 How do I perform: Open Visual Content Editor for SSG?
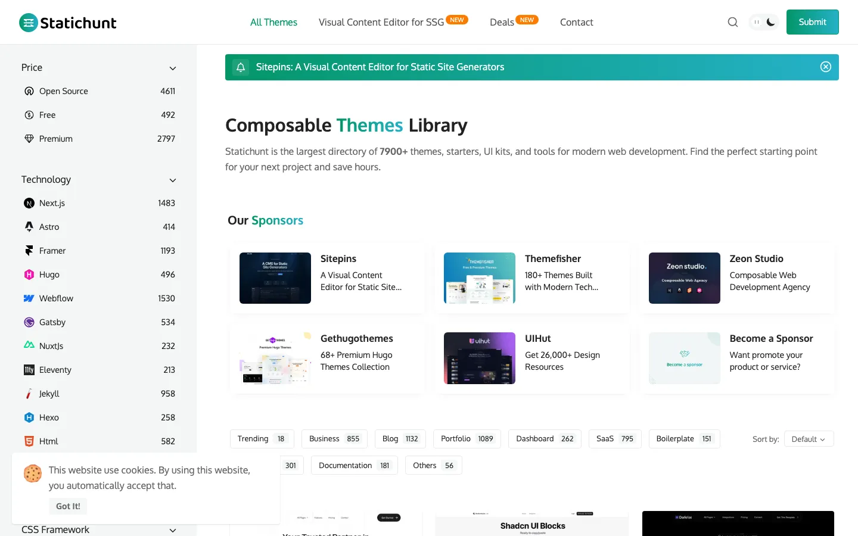pyautogui.click(x=381, y=22)
